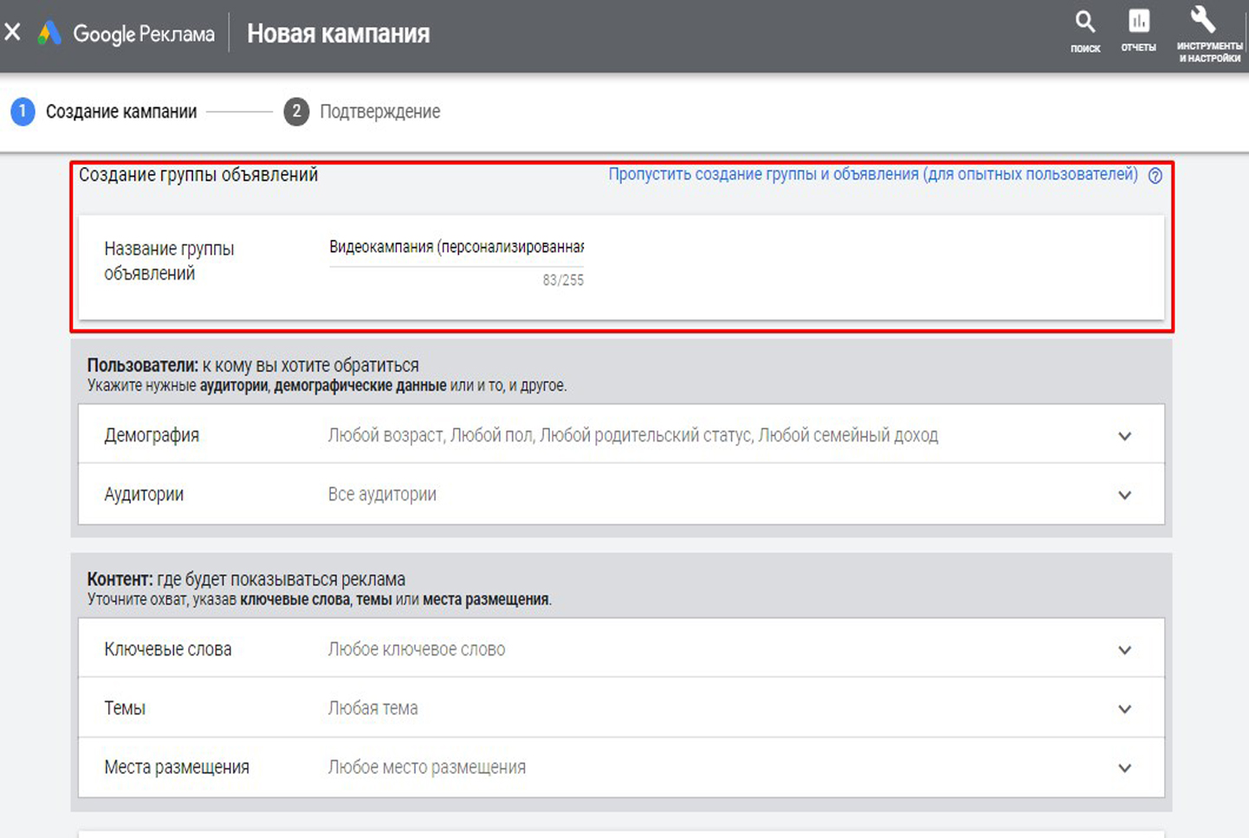Select the Подтверждение step label
Screen dimensions: 1249x838
[379, 112]
